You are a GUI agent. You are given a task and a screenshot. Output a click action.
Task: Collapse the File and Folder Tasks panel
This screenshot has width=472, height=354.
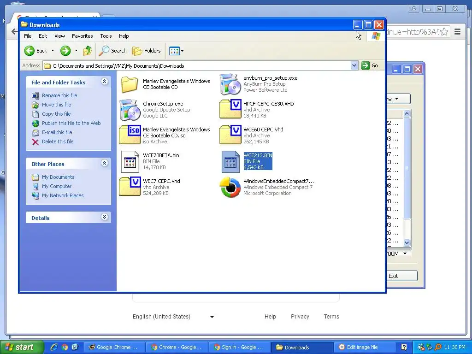click(x=105, y=82)
